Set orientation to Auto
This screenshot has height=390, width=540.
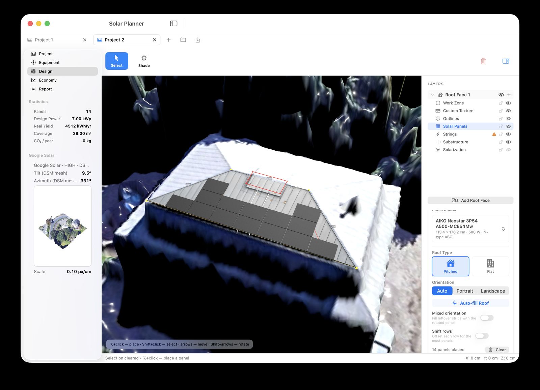point(442,291)
